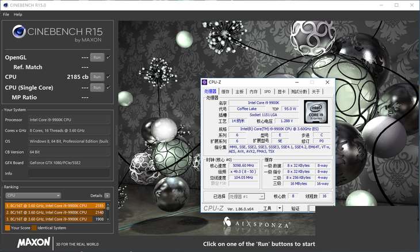
Task: Expand the 工具 dropdown arrow in CPU-Z
Action: click(x=280, y=208)
